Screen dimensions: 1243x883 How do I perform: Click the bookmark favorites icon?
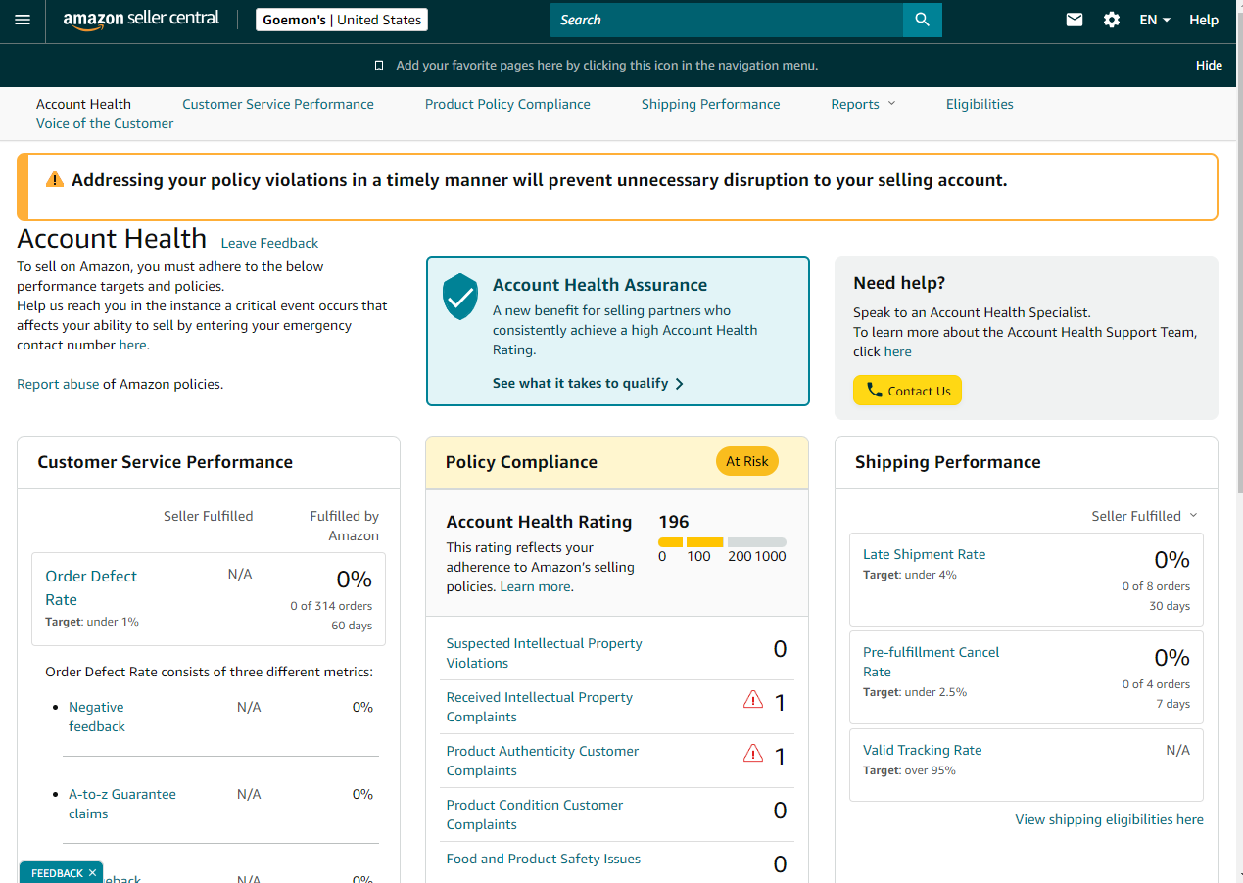coord(379,66)
